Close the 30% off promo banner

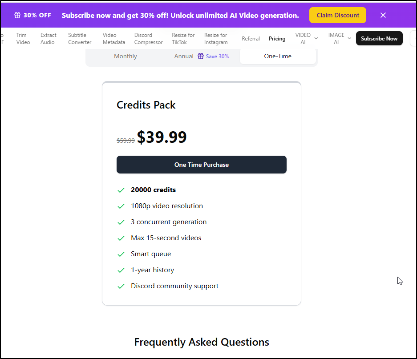pyautogui.click(x=383, y=15)
